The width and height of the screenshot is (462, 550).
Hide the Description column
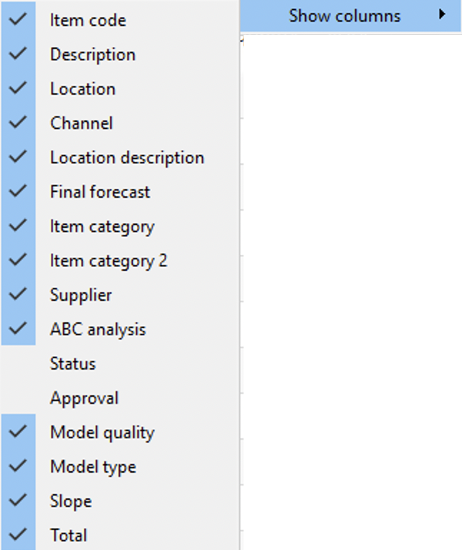(x=92, y=54)
